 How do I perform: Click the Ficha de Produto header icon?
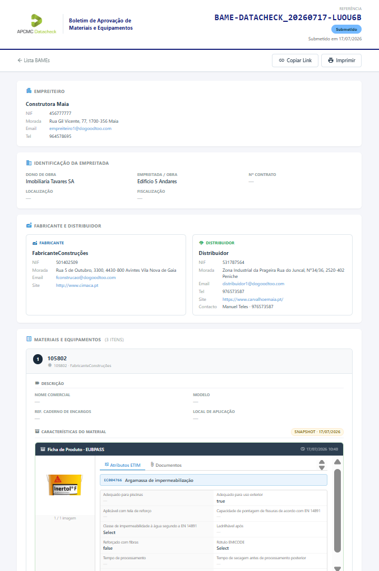43,449
